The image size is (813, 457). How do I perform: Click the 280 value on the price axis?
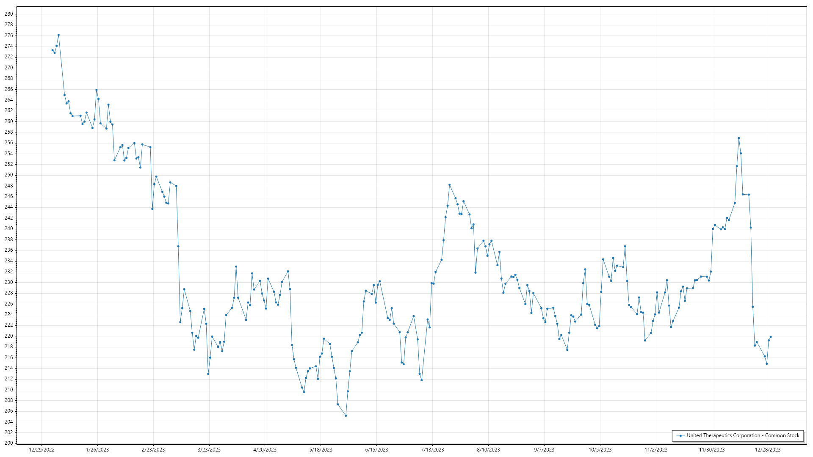(9, 14)
